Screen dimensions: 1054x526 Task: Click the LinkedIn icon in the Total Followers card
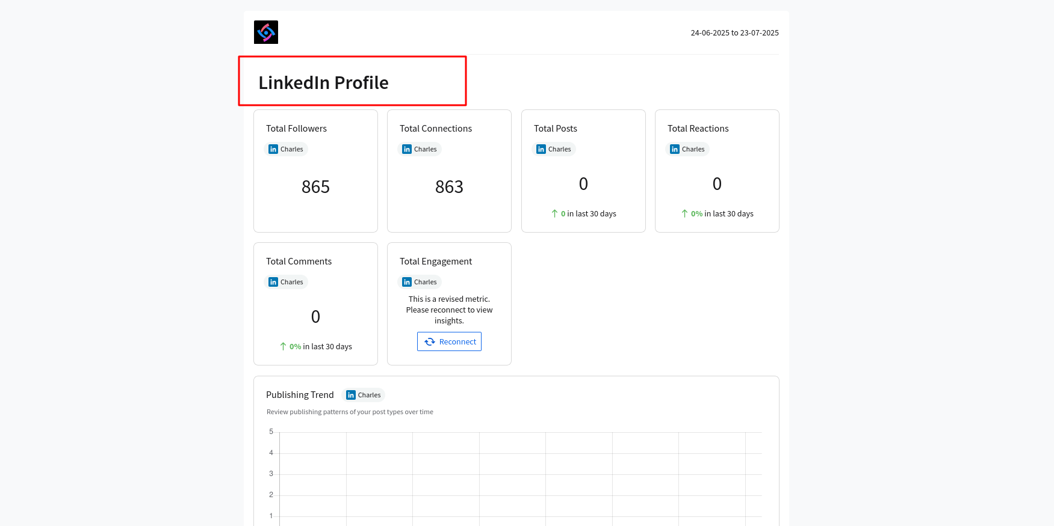click(x=273, y=149)
